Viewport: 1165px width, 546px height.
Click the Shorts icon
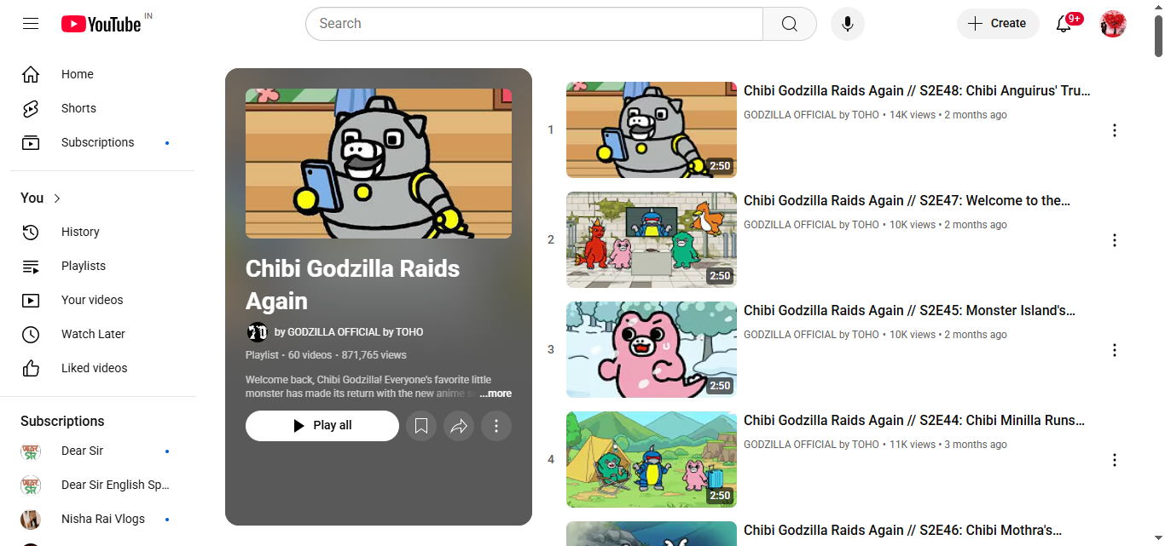[x=31, y=108]
